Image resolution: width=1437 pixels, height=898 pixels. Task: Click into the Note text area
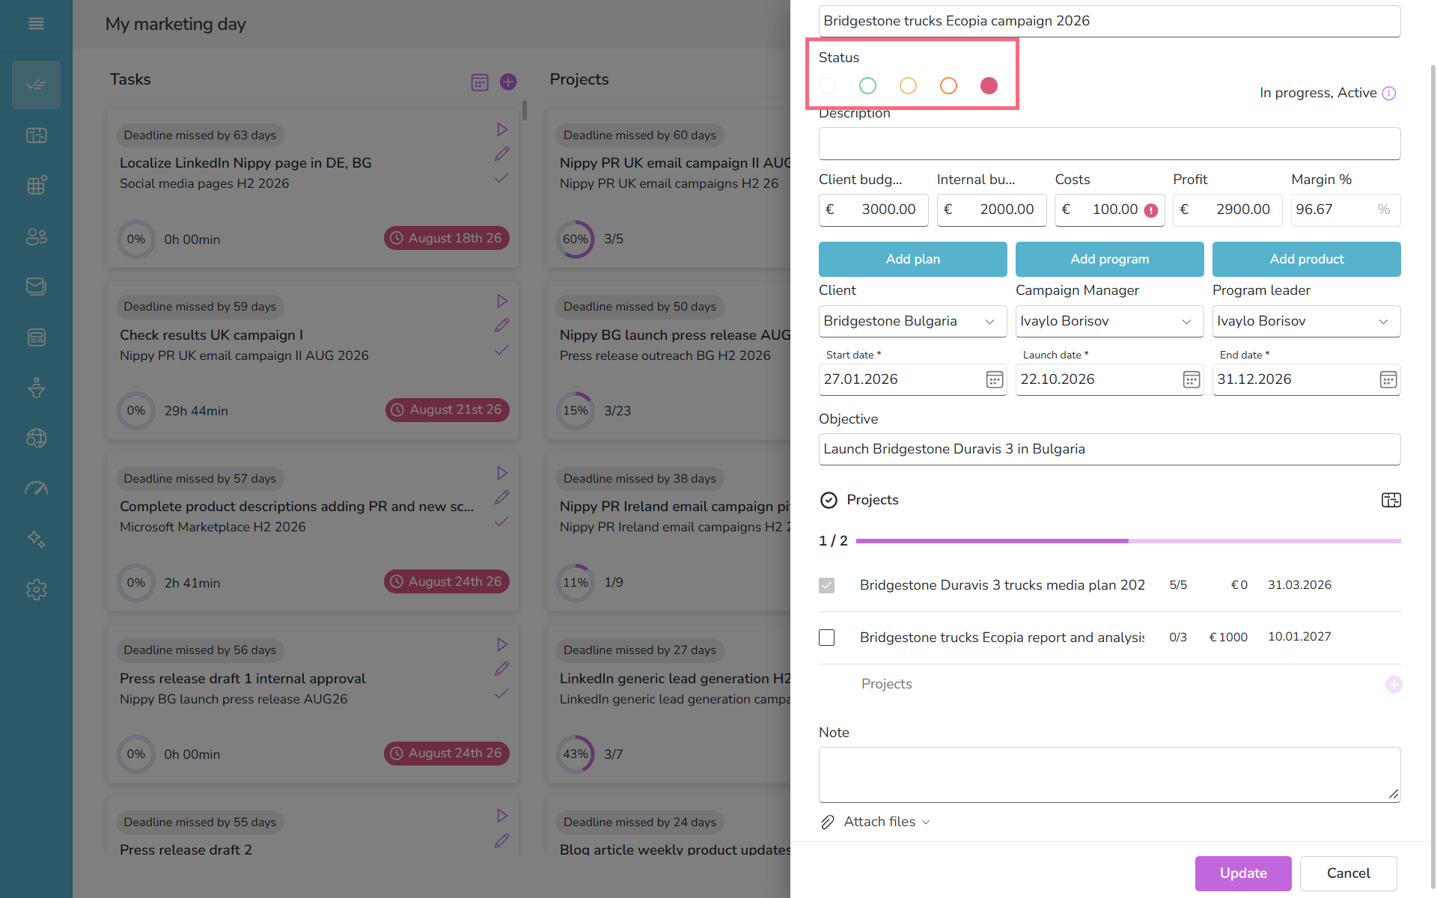(x=1109, y=775)
